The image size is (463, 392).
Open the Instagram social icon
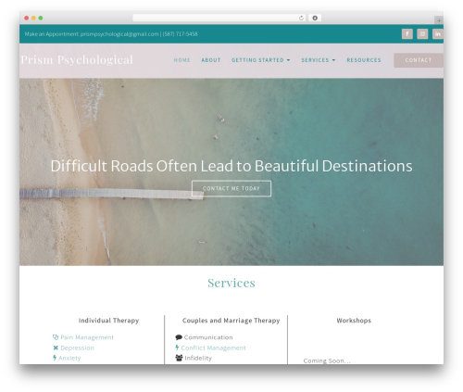422,33
